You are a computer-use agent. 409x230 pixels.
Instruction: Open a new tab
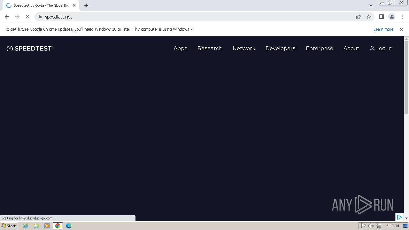coord(86,5)
